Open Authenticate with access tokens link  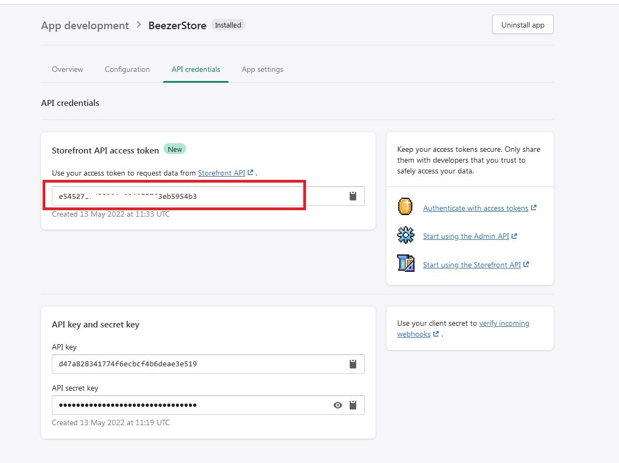point(475,208)
